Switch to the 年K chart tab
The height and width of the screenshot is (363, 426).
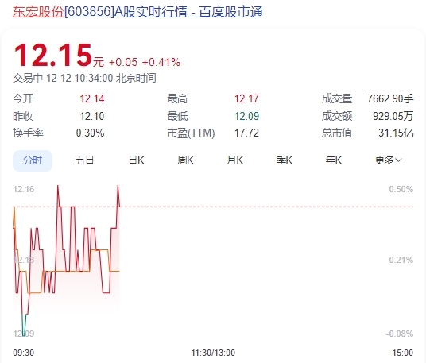334,160
